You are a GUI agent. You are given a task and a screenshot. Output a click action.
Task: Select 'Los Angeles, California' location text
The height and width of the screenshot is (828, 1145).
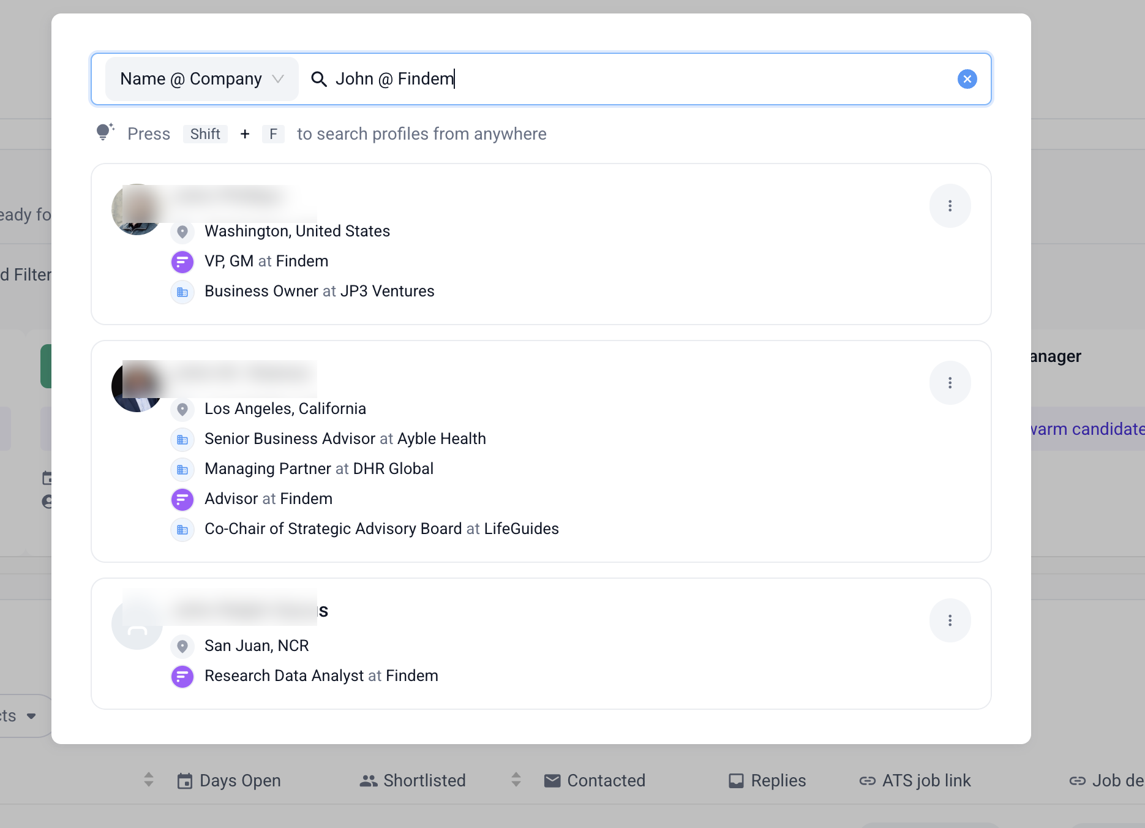(285, 409)
